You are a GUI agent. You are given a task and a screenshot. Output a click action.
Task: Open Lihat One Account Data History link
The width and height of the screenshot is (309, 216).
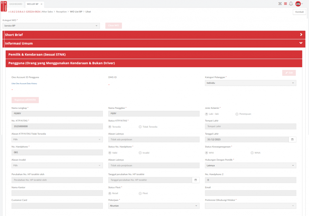(24, 84)
